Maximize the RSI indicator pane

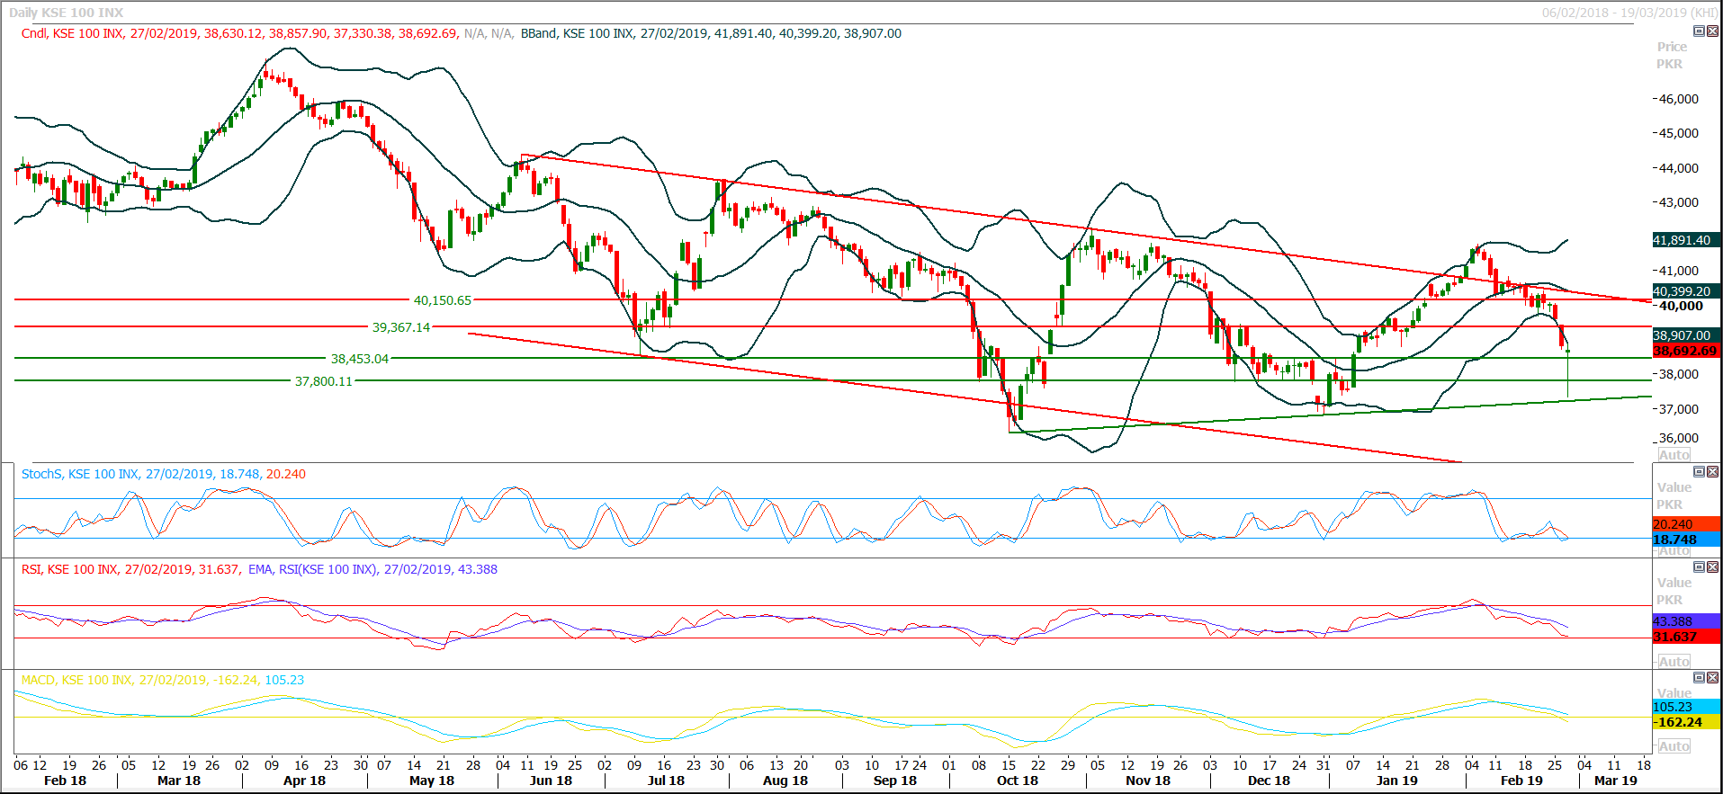tap(1699, 567)
